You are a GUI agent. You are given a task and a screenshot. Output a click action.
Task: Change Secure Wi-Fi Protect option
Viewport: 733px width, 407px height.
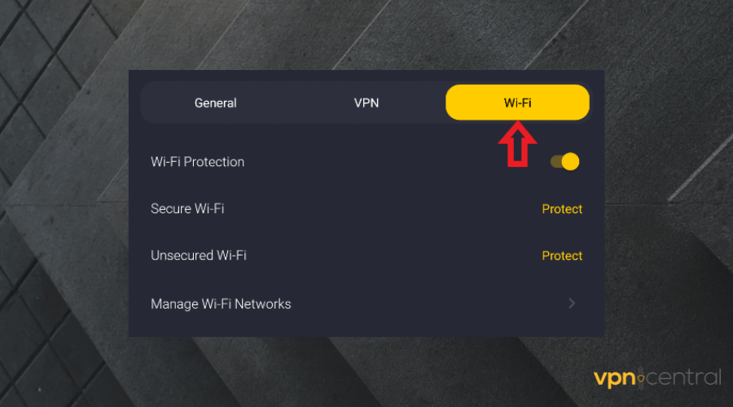tap(562, 209)
